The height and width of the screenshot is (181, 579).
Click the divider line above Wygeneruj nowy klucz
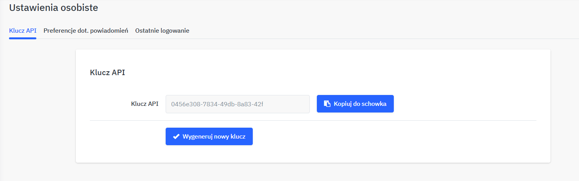tap(313, 120)
